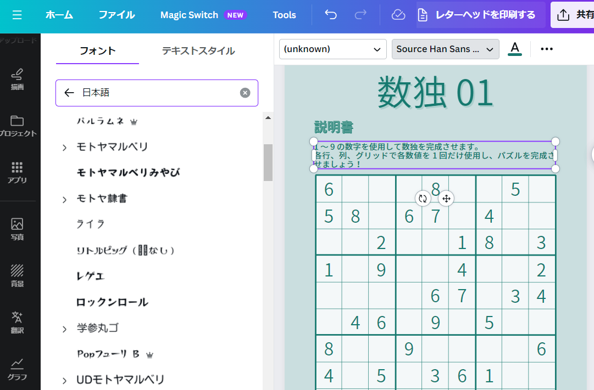The height and width of the screenshot is (390, 594).
Task: Open the hamburger main menu
Action: tap(17, 15)
